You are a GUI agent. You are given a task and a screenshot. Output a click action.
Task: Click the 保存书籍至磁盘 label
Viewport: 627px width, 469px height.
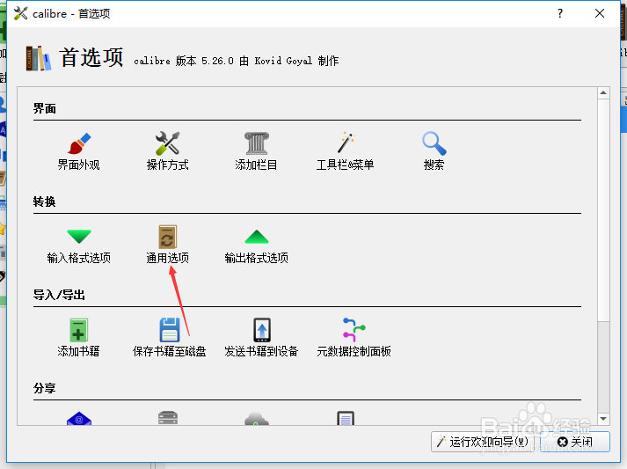[169, 351]
